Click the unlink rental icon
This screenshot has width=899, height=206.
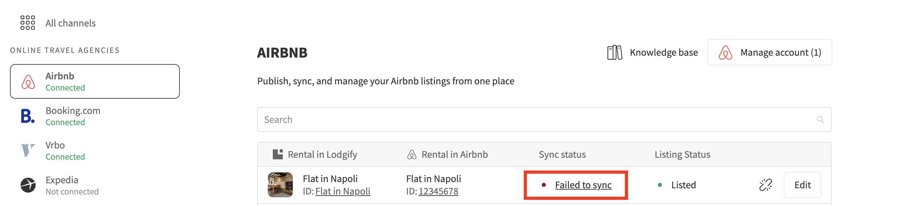[766, 185]
